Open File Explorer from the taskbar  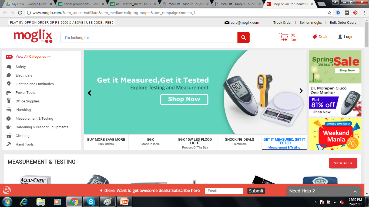tap(41, 202)
